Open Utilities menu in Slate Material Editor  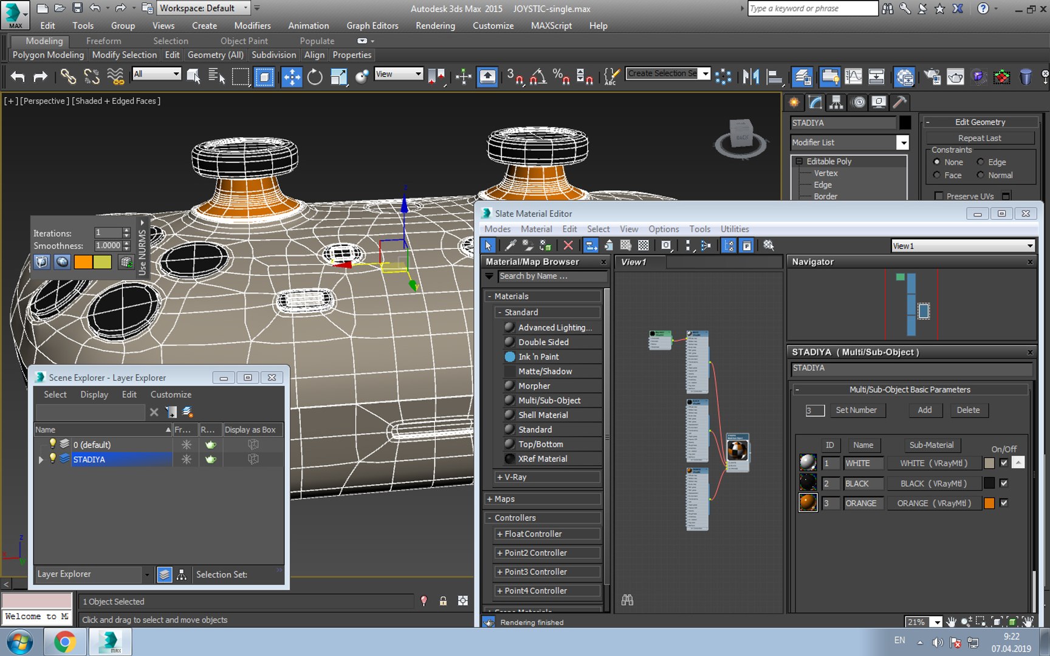coord(735,229)
